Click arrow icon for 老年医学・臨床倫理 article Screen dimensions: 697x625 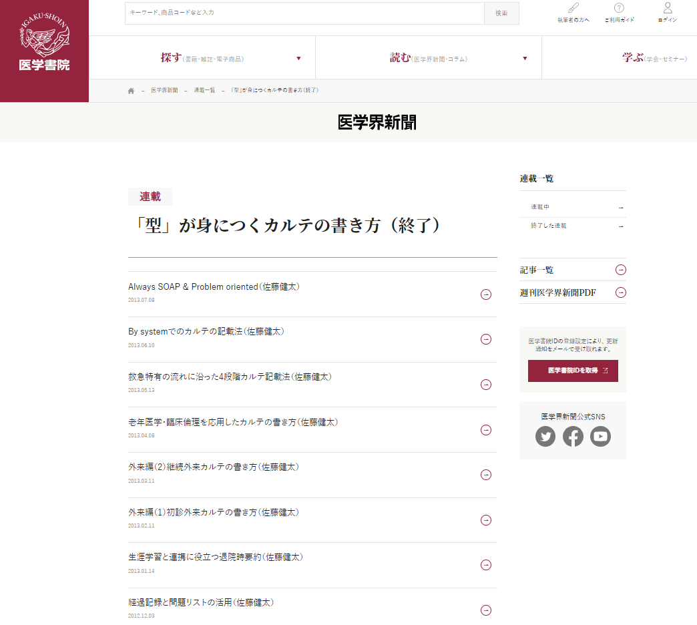(x=486, y=430)
